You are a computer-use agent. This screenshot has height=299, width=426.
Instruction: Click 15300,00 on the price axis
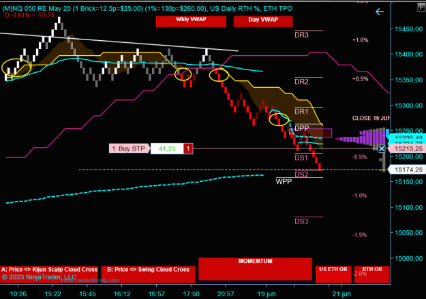tap(408, 106)
